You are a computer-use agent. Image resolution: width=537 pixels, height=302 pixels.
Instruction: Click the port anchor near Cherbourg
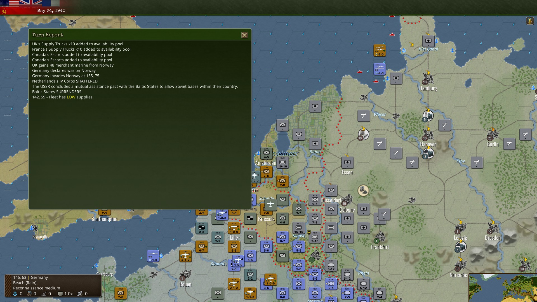coord(96,265)
